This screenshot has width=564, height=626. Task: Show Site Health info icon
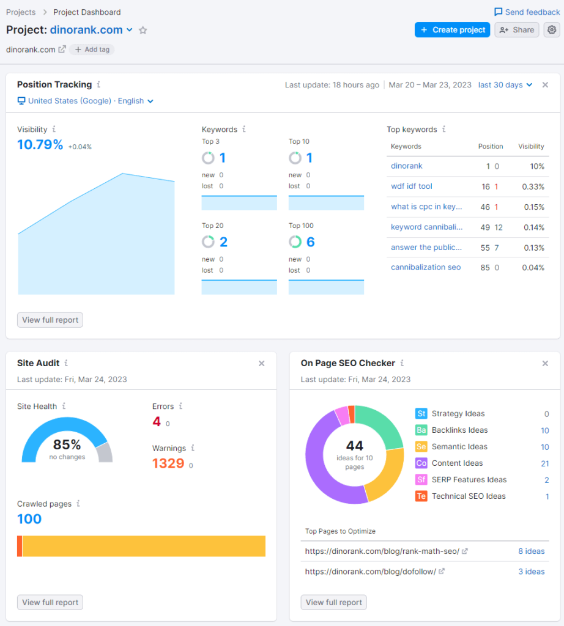tap(64, 406)
